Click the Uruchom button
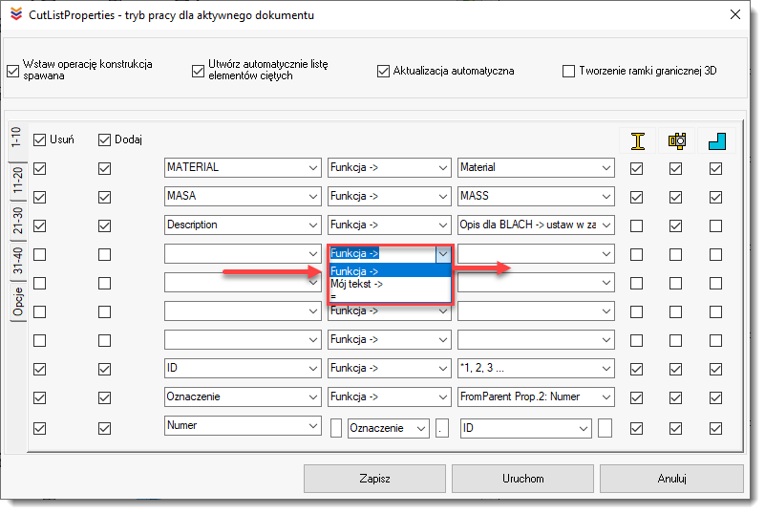 (x=523, y=479)
